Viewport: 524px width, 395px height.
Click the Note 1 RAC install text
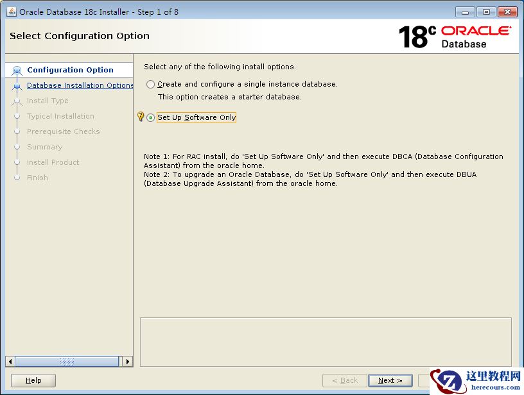pyautogui.click(x=324, y=161)
